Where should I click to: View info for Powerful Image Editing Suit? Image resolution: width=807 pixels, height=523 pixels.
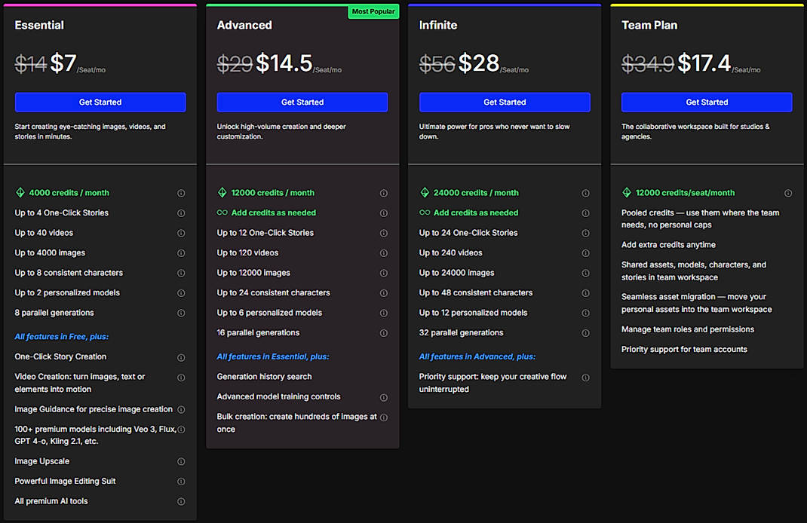pos(181,482)
